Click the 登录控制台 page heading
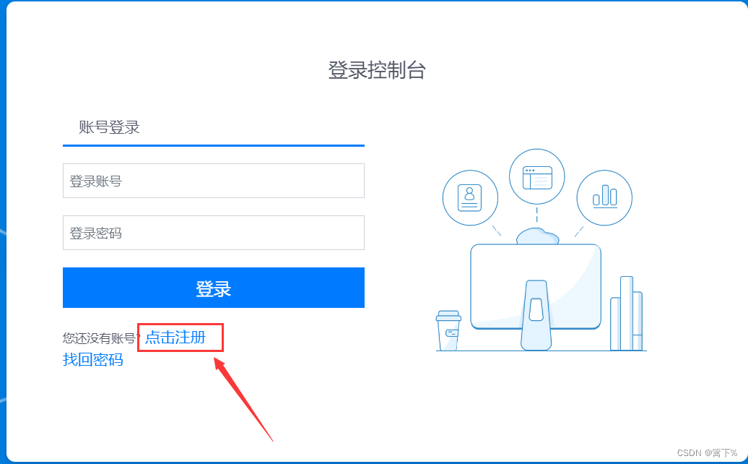The image size is (748, 464). (x=377, y=70)
